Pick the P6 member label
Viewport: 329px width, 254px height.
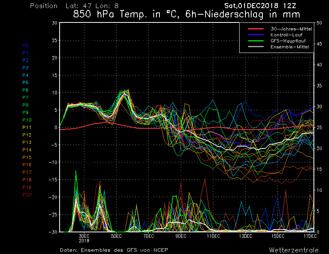tap(26, 90)
